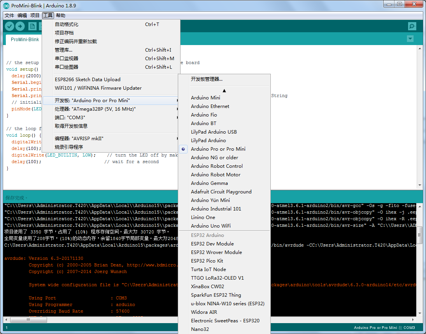Click the Verify checkmark toolbar icon
426x334 pixels.
click(9, 26)
